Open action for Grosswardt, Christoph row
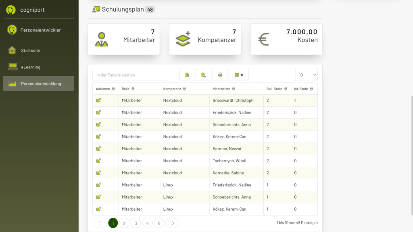 (x=98, y=100)
